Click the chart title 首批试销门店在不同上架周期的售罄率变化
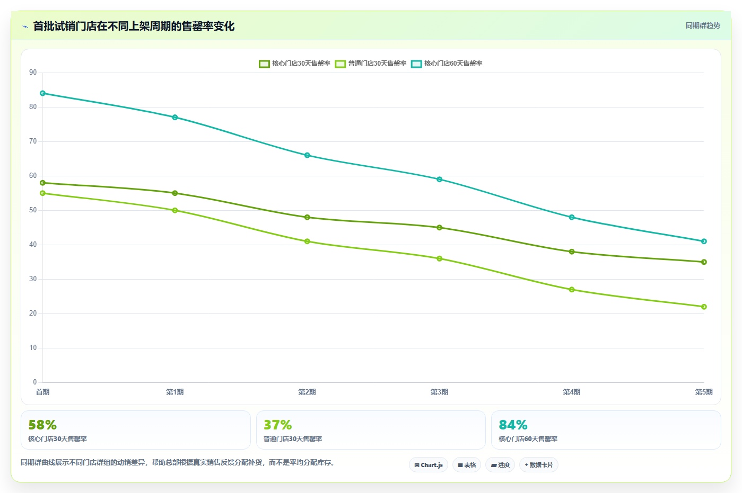This screenshot has width=742, height=493. (x=134, y=26)
